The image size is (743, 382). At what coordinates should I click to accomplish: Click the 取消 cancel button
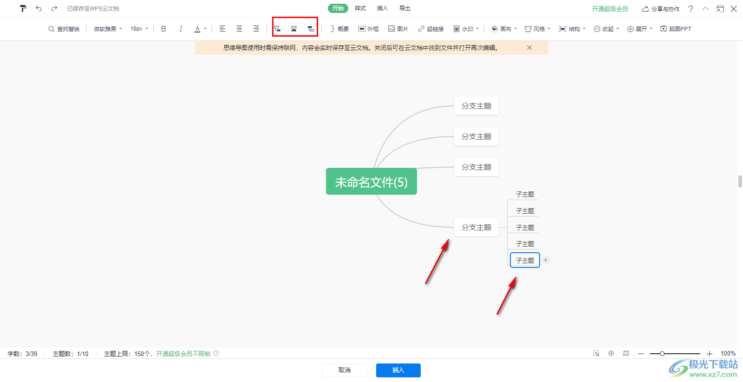(345, 370)
